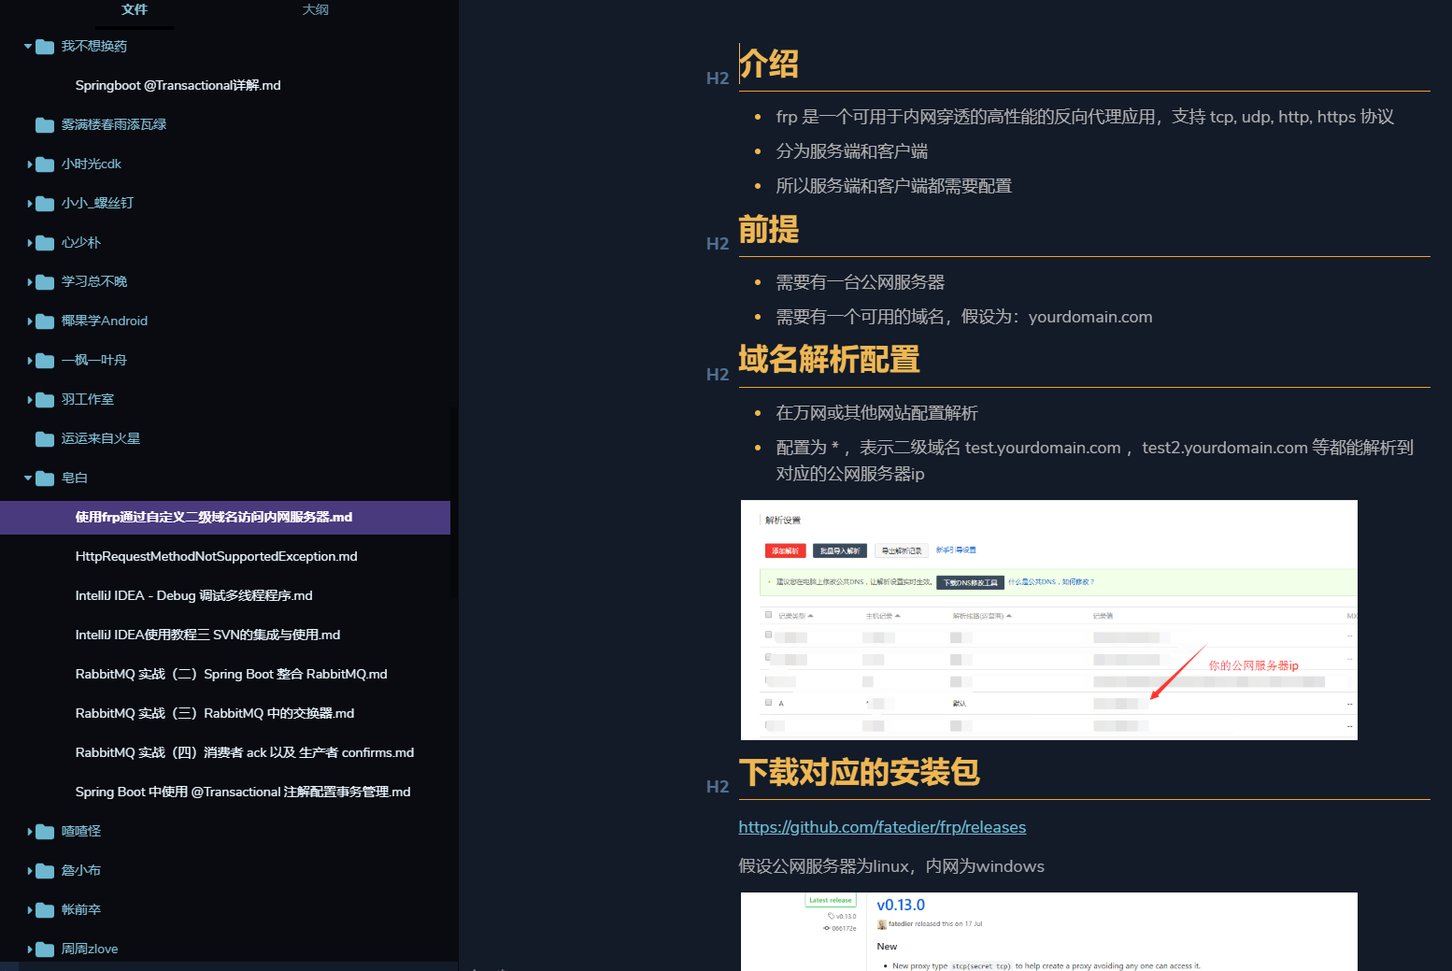1452x971 pixels.
Task: Click the H2 marker beside 介绍
Action: 718,79
